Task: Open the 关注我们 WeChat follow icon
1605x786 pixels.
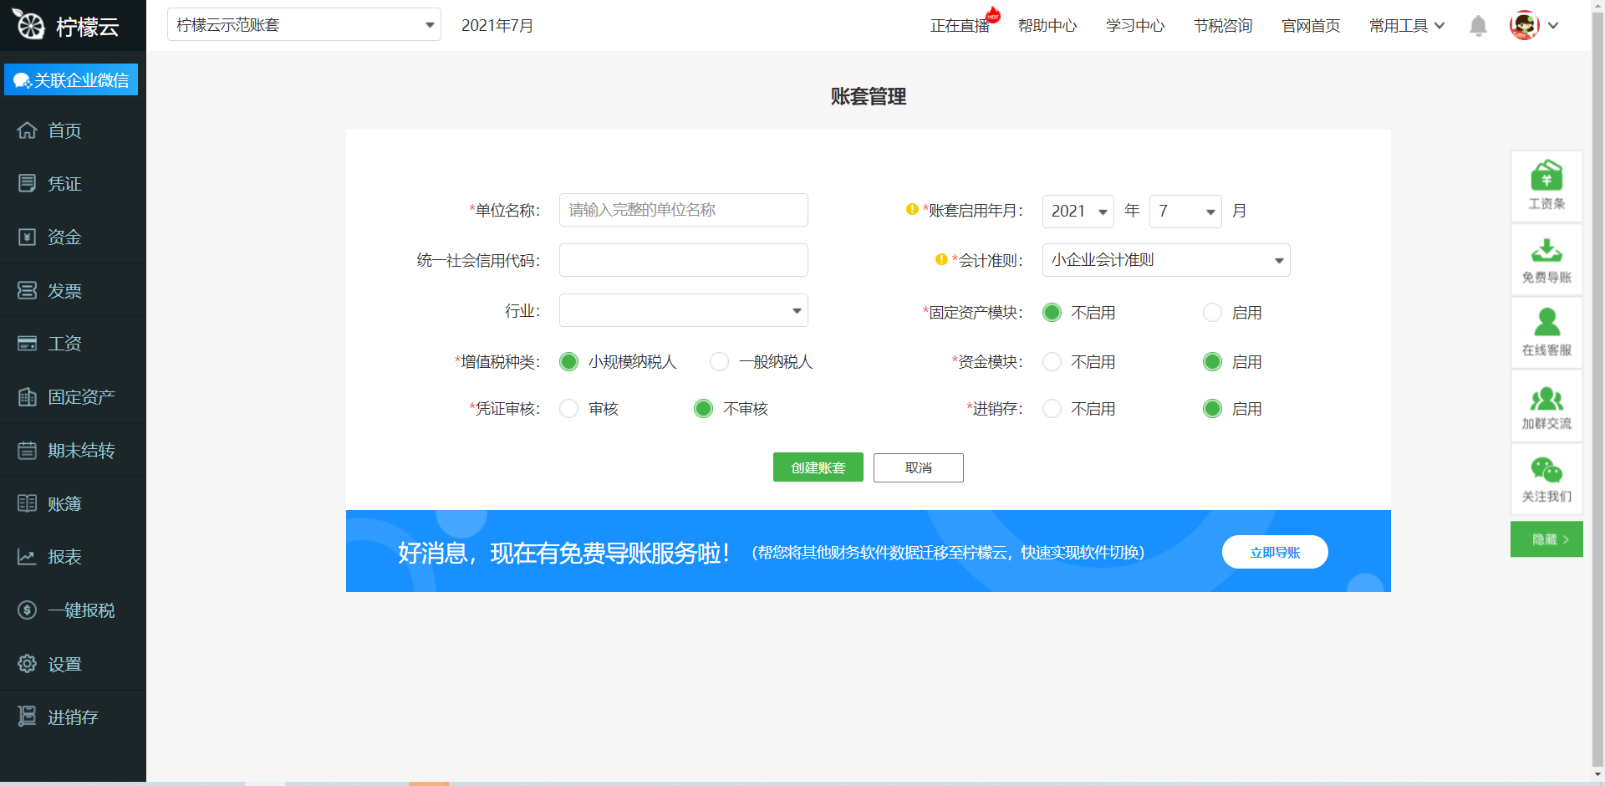Action: tap(1546, 470)
